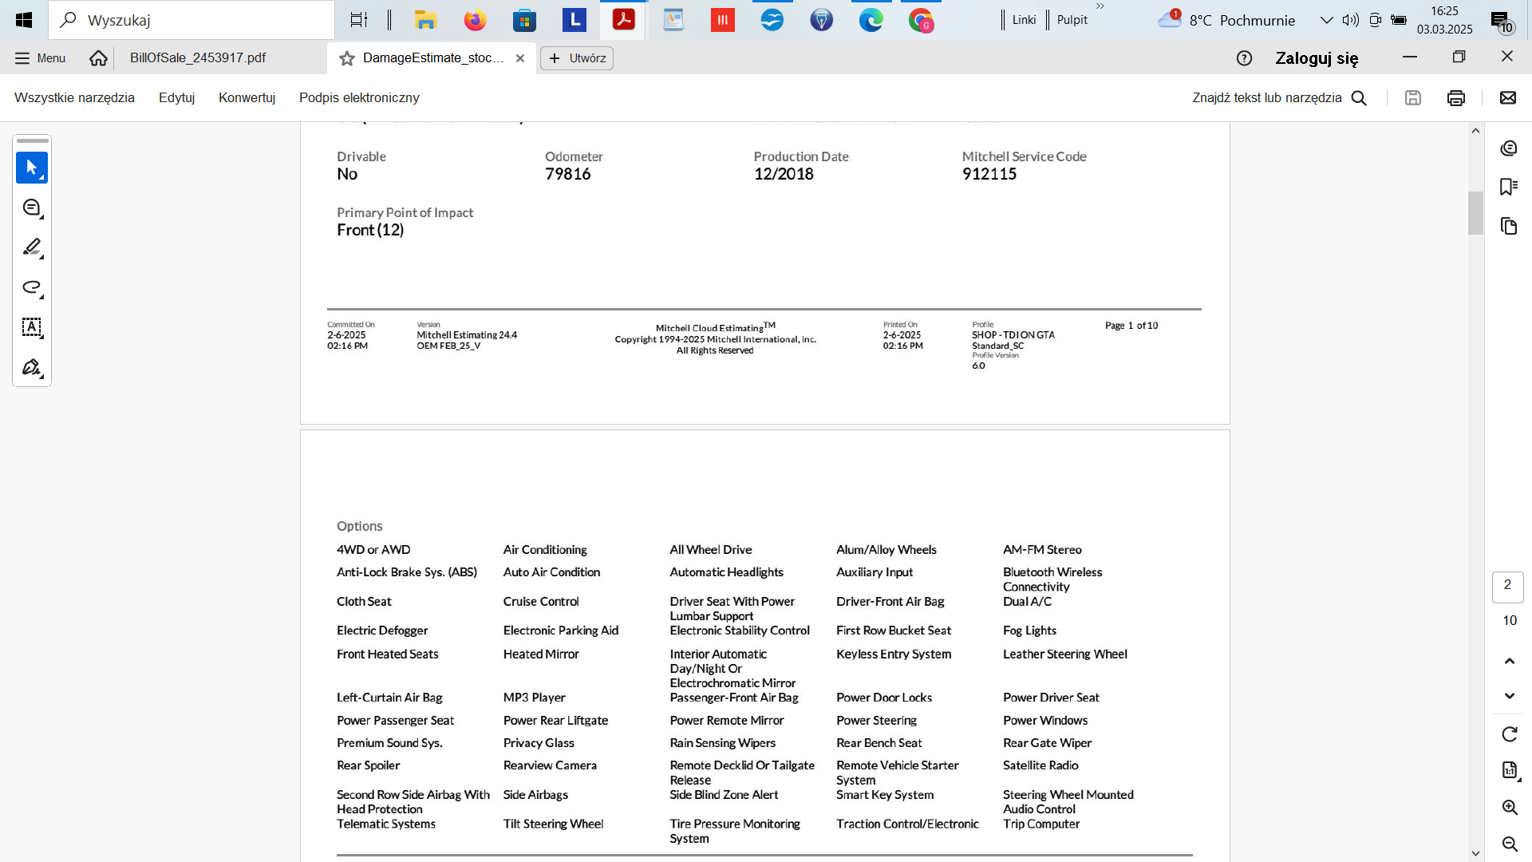Open Microsoft Store from the taskbar
The width and height of the screenshot is (1532, 862).
[x=524, y=20]
